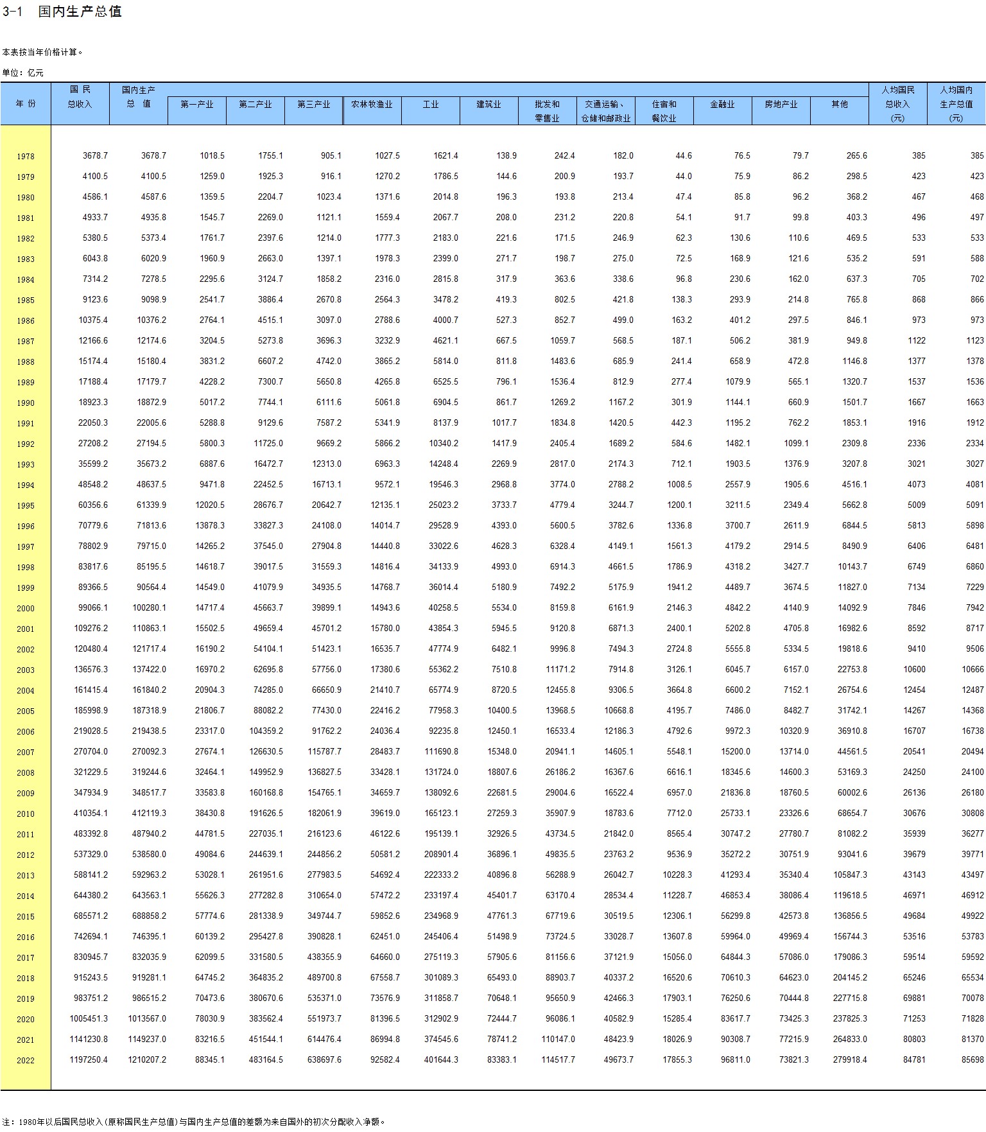Screen dimensions: 986x1132
Task: Click the 房地产业 column header
Action: point(781,104)
